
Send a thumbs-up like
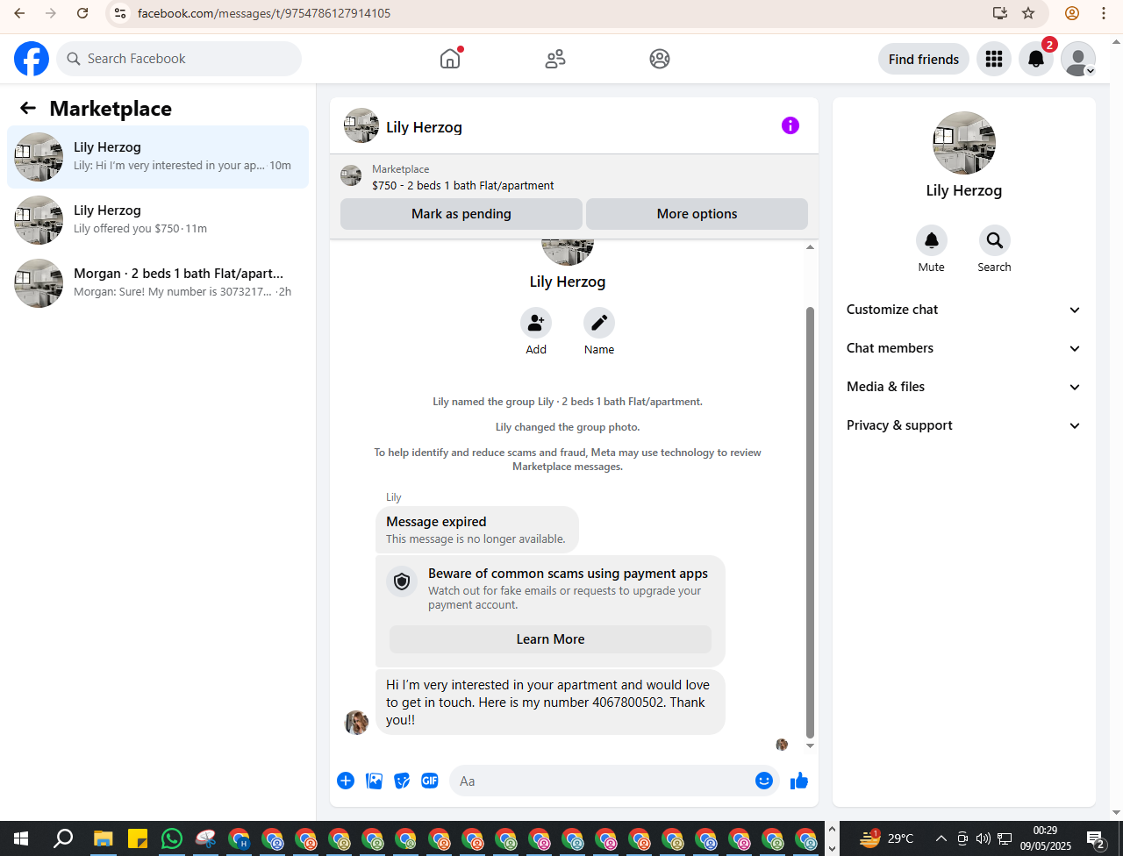[x=798, y=781]
